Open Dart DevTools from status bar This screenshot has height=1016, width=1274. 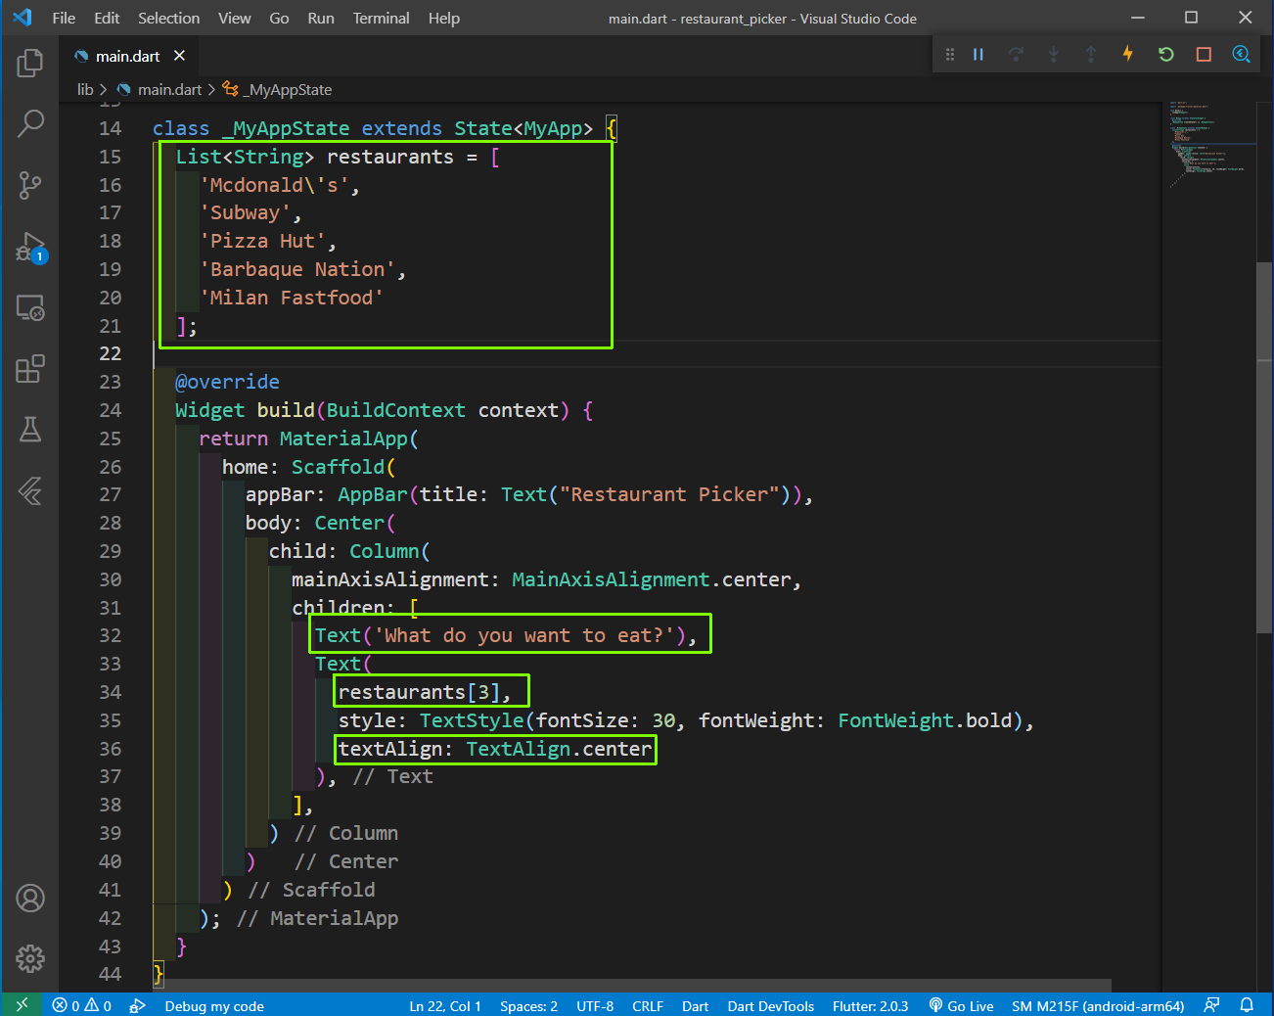point(771,1005)
